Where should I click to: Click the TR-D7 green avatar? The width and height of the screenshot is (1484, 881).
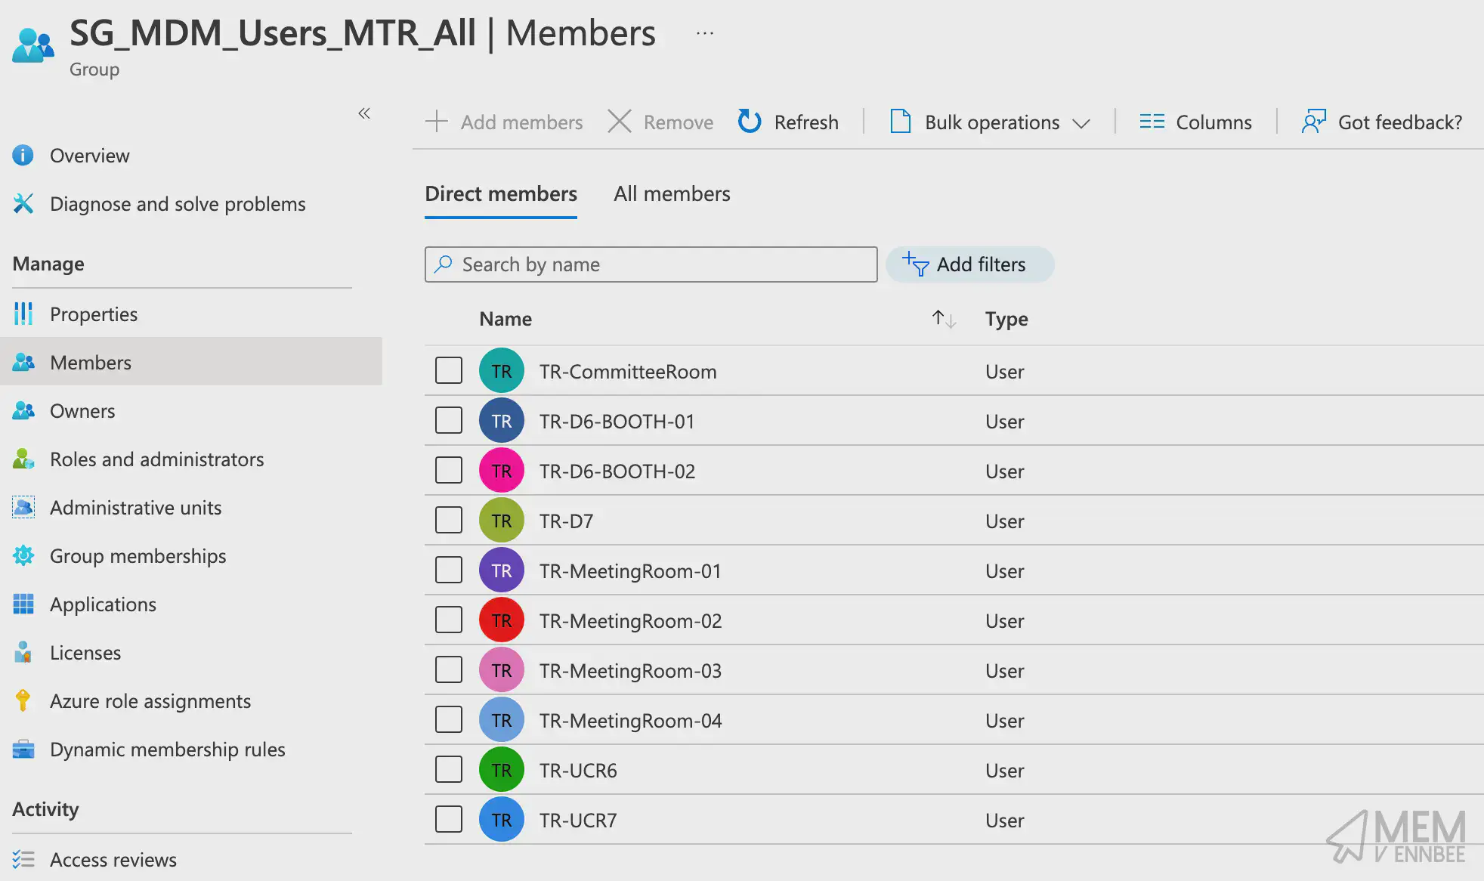coord(502,521)
